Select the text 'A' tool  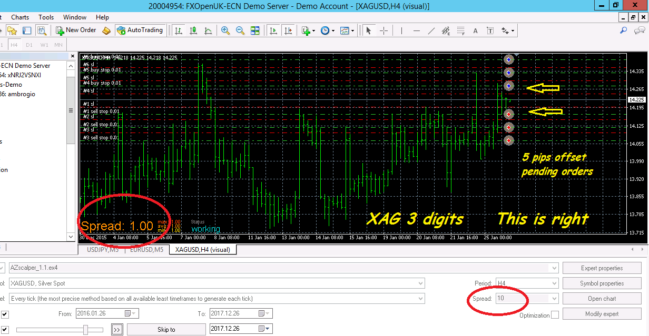[475, 30]
